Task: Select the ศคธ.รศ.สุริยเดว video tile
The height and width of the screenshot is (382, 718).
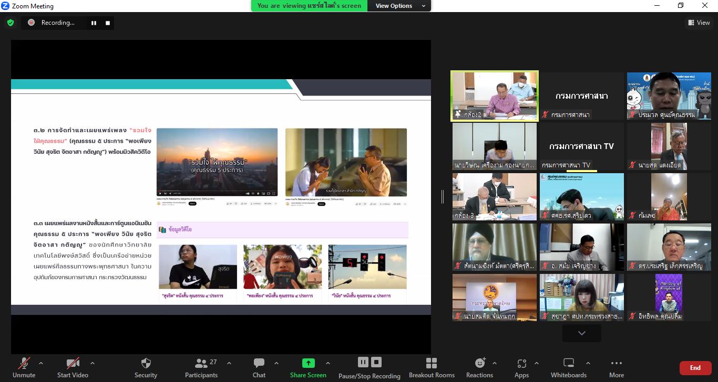Action: (x=581, y=197)
